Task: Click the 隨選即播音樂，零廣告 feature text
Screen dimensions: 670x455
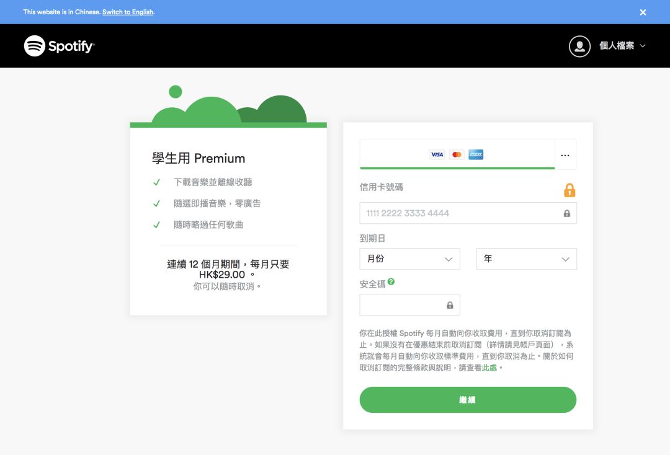Action: tap(217, 203)
